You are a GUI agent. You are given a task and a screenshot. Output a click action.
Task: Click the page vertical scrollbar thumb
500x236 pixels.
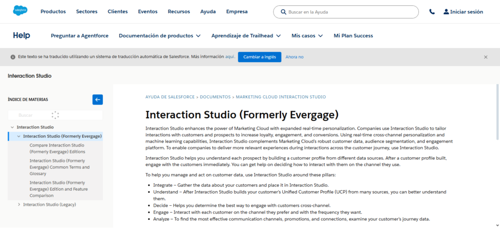tap(498, 112)
